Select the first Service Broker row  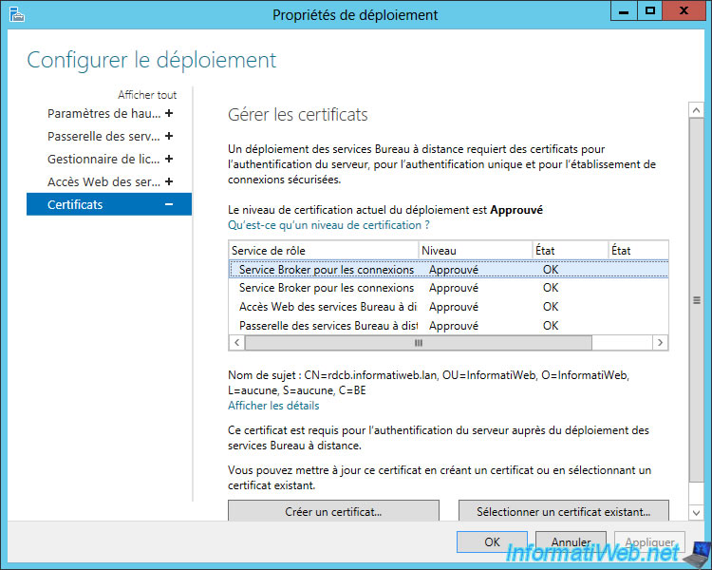point(326,270)
